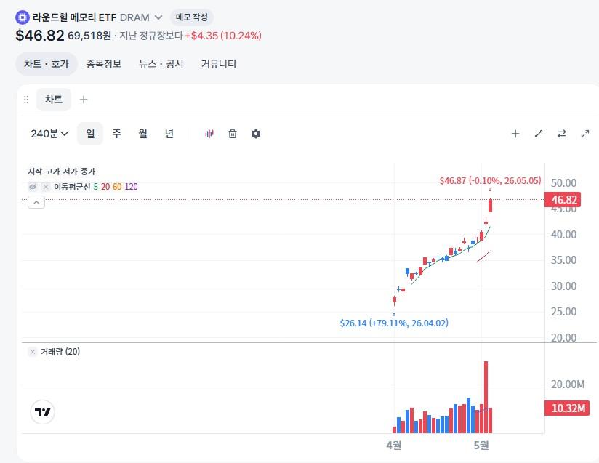Click the 69,518원 converted price text
Image resolution: width=599 pixels, height=463 pixels.
coord(89,36)
